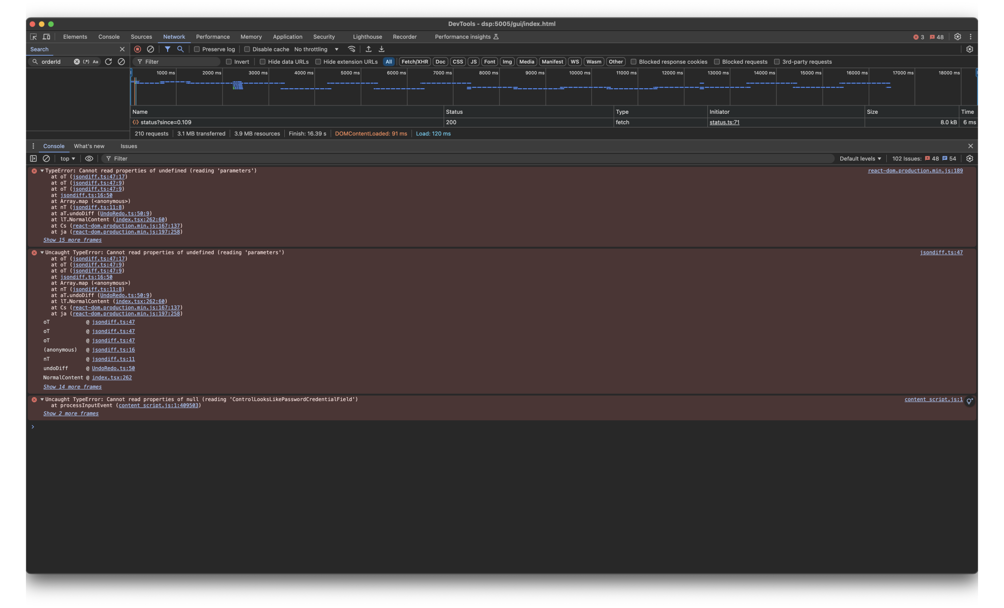Show 15 more frames

tap(73, 240)
